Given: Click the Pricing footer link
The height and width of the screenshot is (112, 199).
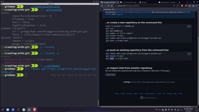Looking at the screenshot, I should click(x=159, y=94).
